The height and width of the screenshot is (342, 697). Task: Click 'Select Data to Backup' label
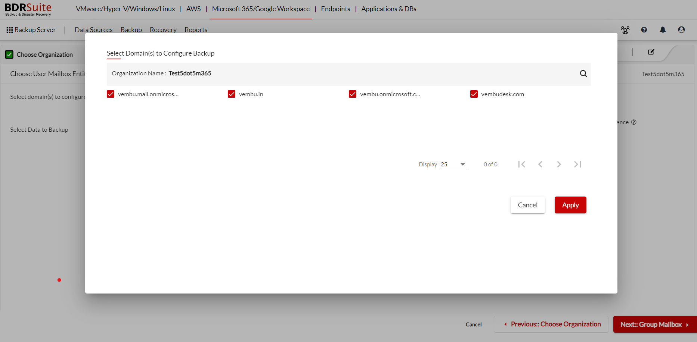click(39, 130)
